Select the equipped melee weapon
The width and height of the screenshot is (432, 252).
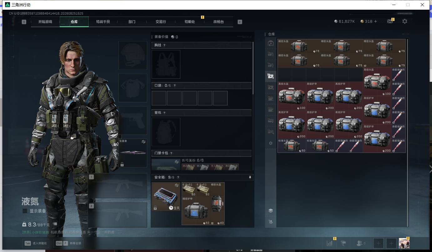pyautogui.click(x=133, y=153)
